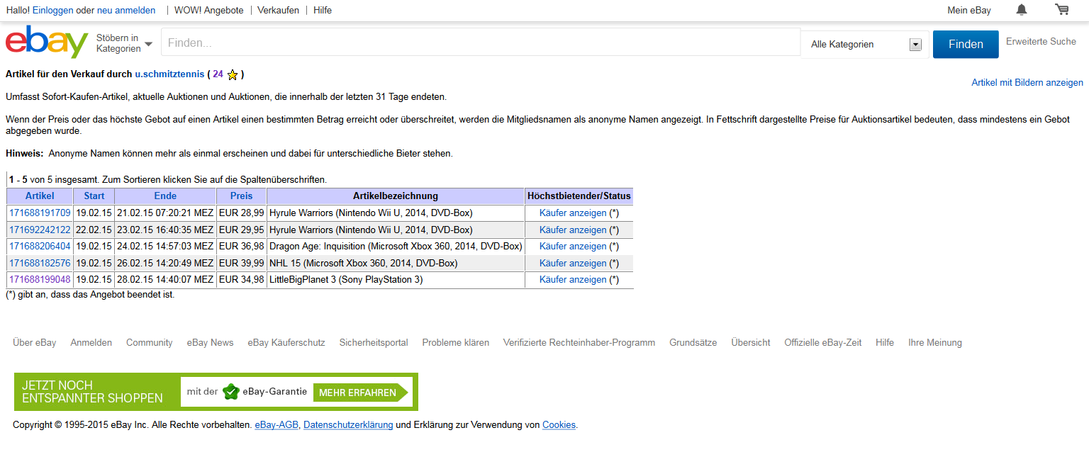Click the eBay logo
1089x474 pixels.
coord(47,43)
